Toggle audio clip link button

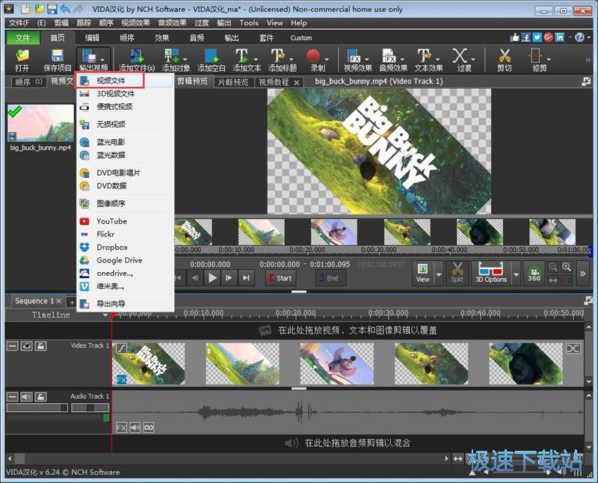point(149,428)
